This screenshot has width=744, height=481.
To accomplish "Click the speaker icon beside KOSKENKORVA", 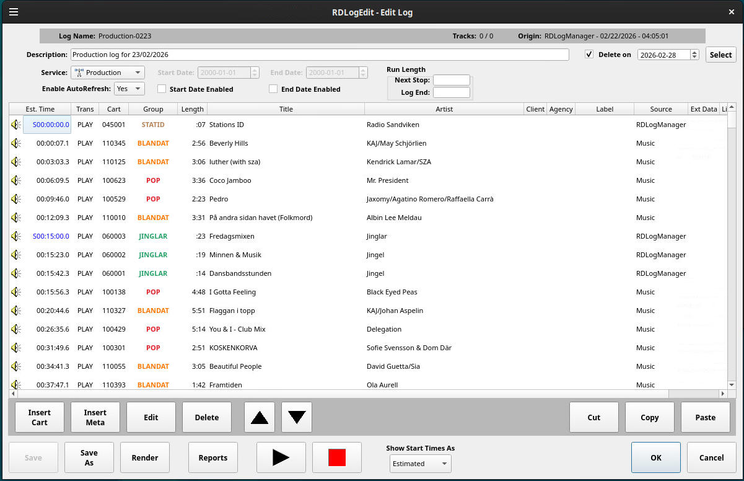I will tap(16, 348).
